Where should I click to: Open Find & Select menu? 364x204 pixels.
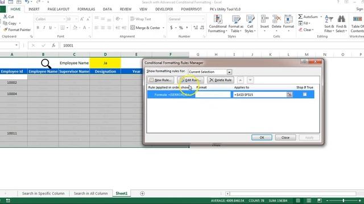pos(341,24)
